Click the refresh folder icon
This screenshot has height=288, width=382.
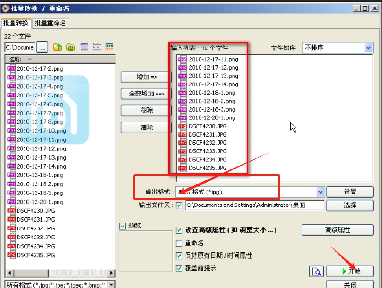click(x=70, y=47)
